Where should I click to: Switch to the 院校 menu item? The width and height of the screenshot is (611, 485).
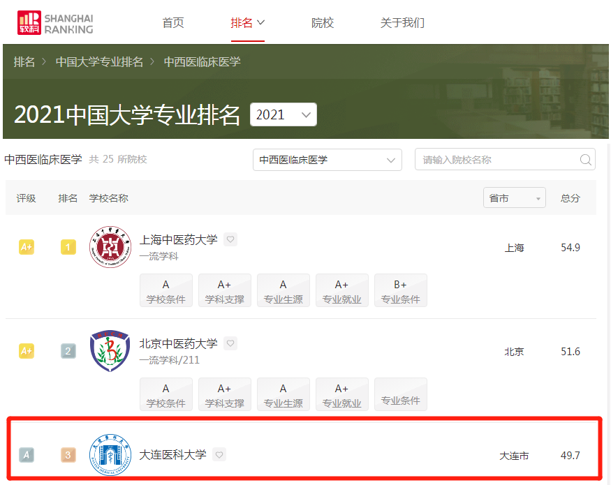point(323,22)
